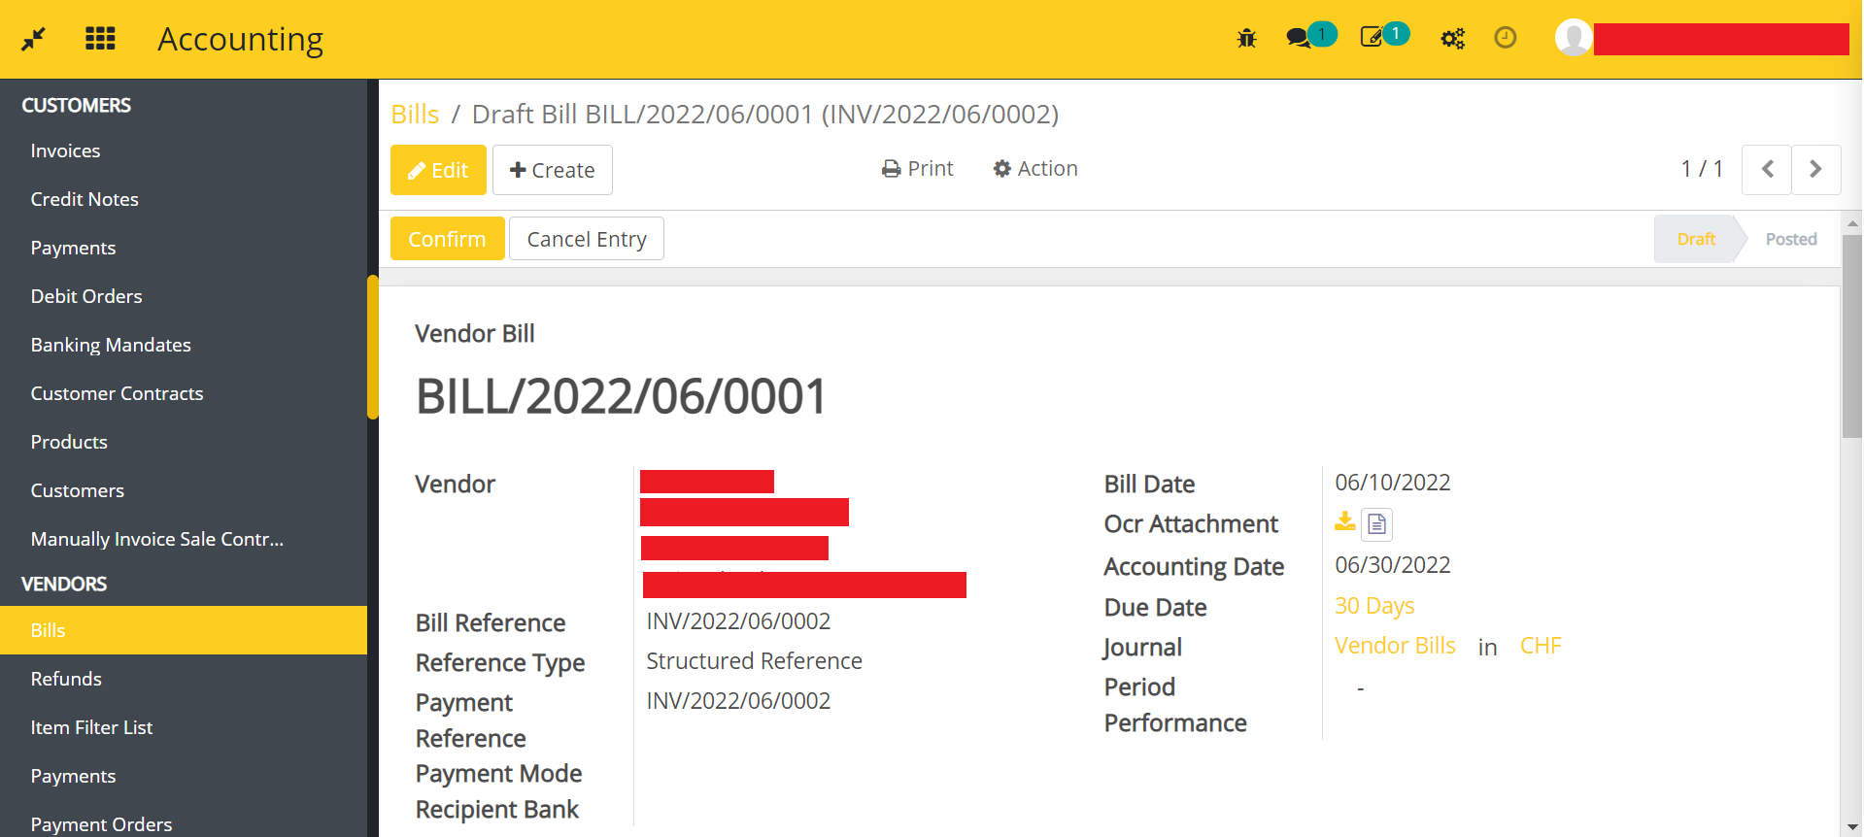Image resolution: width=1864 pixels, height=837 pixels.
Task: Select the highlighted Bills menu item
Action: pyautogui.click(x=184, y=630)
